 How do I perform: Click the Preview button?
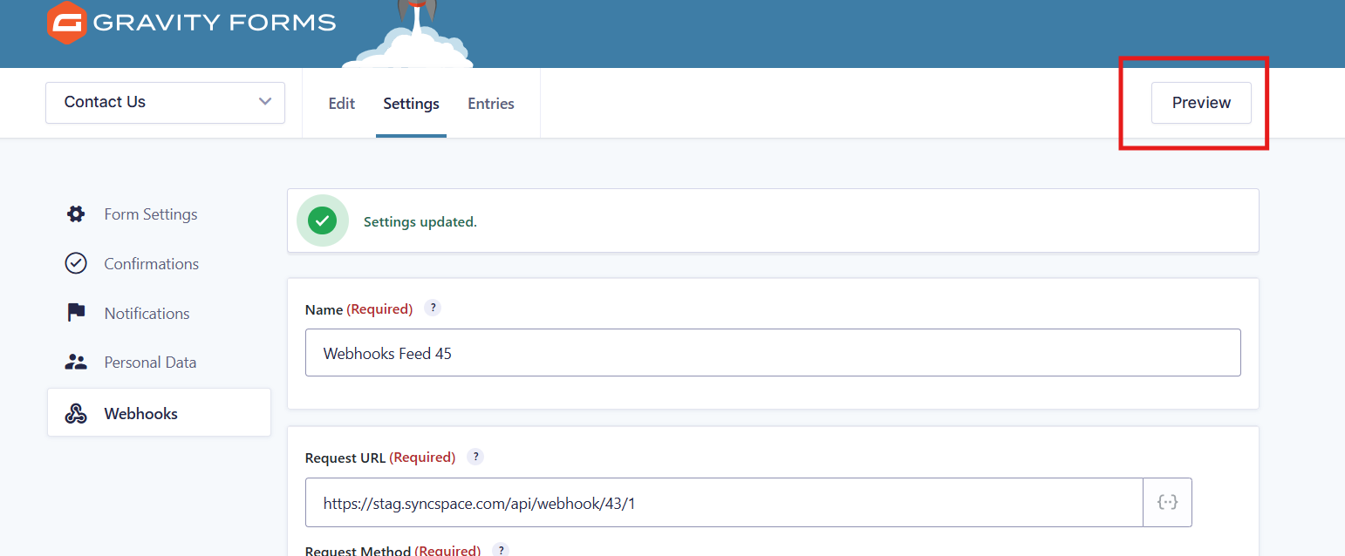pyautogui.click(x=1201, y=103)
